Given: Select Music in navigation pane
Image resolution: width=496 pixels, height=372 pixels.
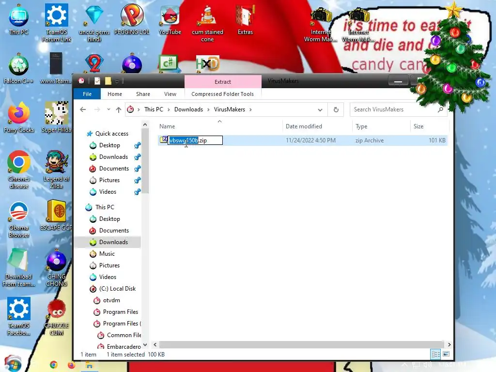Looking at the screenshot, I should [x=107, y=254].
